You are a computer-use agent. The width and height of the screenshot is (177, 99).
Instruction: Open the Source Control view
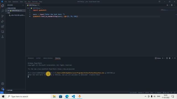(x=2, y=16)
